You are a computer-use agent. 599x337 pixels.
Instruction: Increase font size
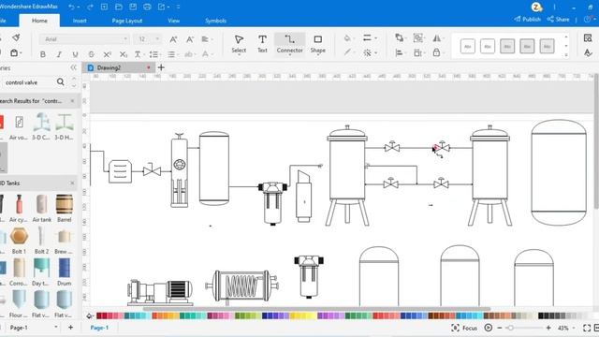coord(173,39)
